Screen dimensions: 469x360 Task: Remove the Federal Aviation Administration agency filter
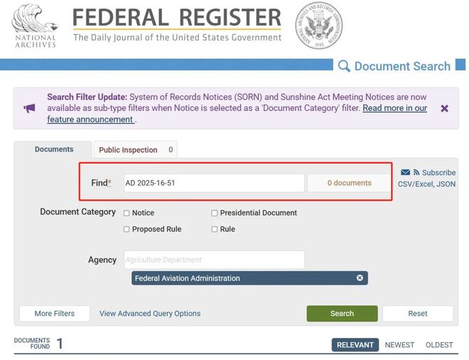point(360,278)
